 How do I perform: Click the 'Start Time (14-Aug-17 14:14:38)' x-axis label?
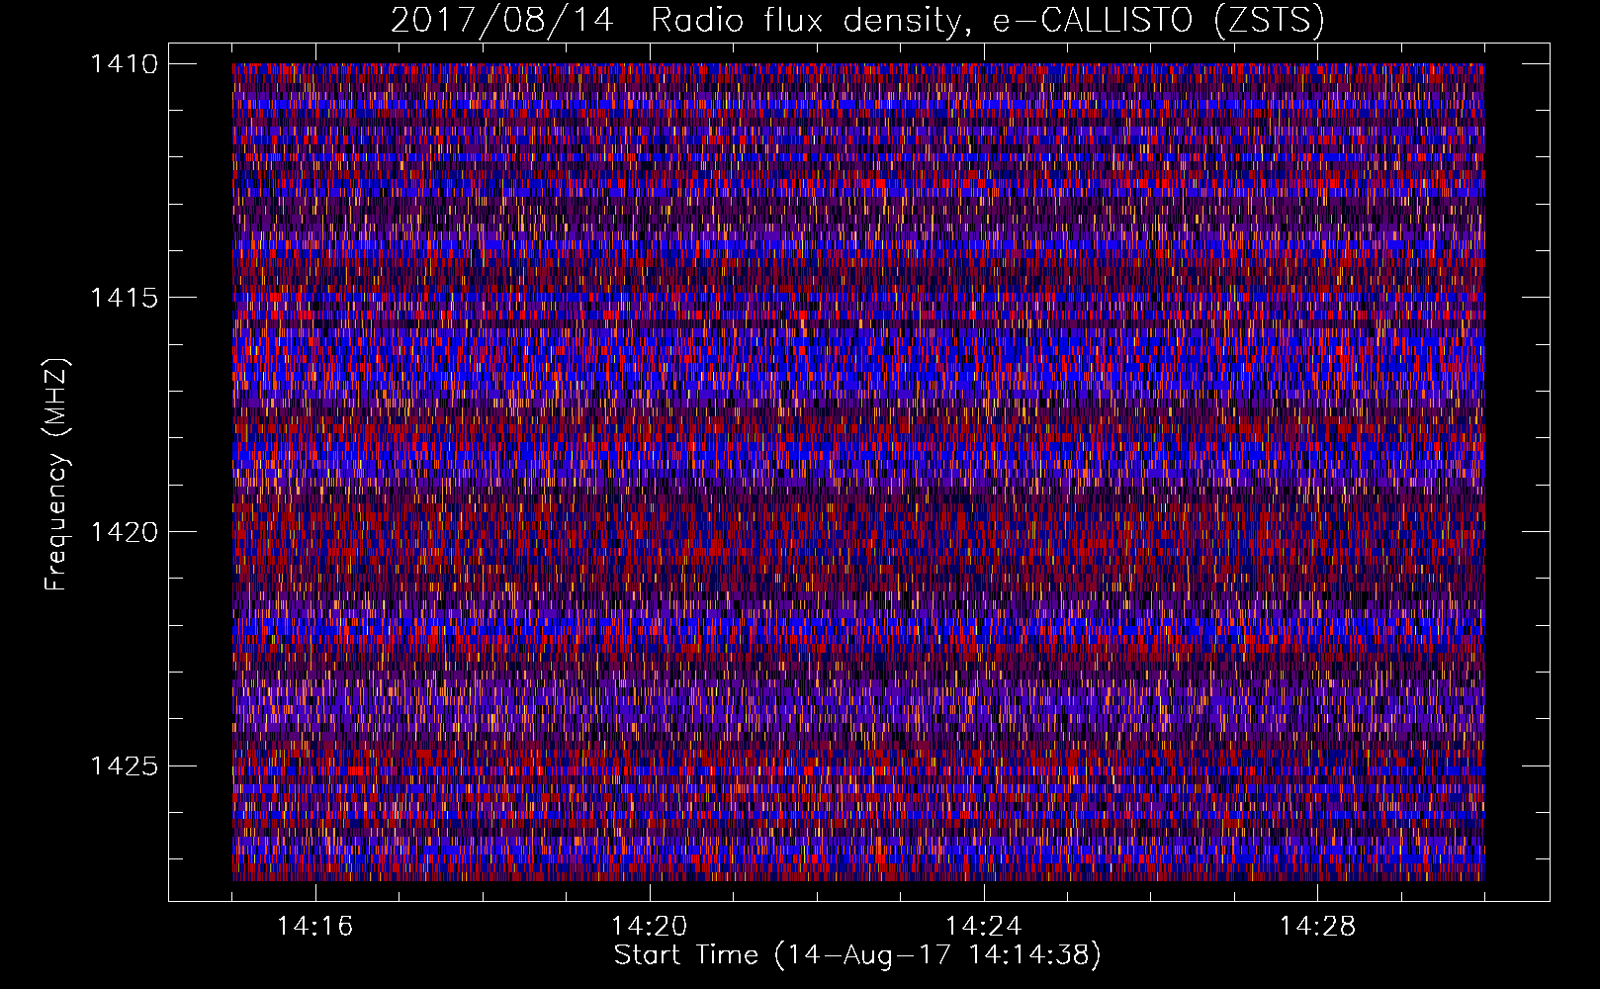[857, 955]
